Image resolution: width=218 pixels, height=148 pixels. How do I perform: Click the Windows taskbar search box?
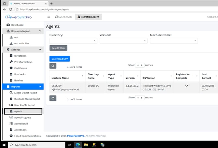[37, 145]
